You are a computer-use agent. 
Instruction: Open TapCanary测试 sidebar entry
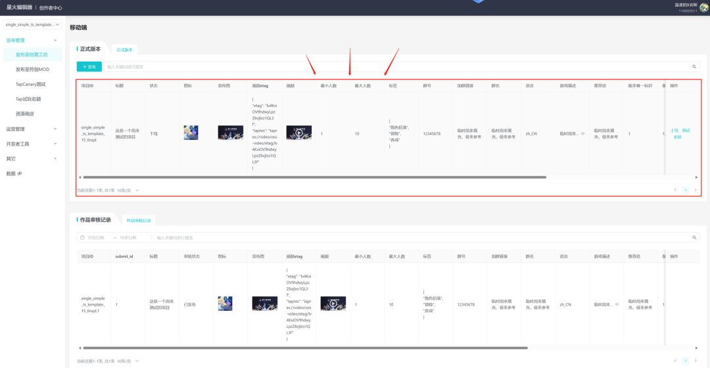(30, 84)
